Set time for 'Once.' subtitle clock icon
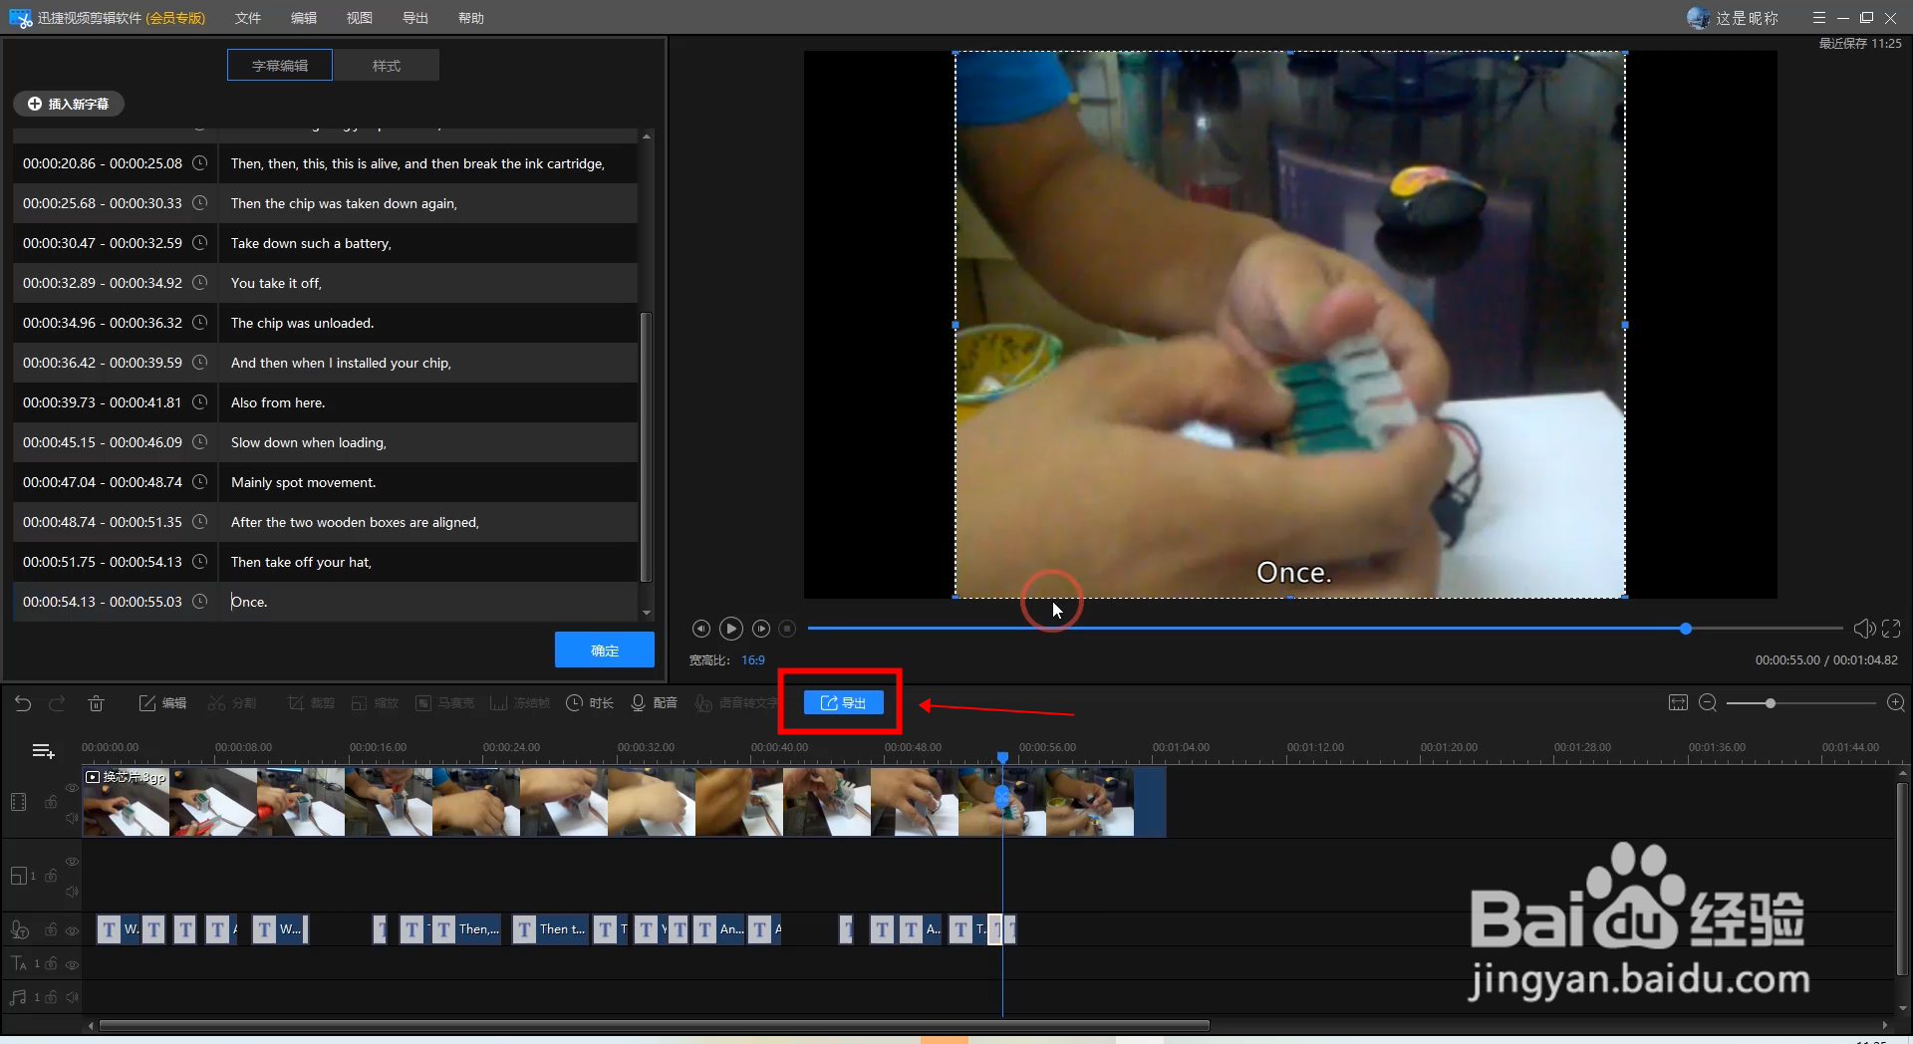Image resolution: width=1913 pixels, height=1044 pixels. click(199, 602)
